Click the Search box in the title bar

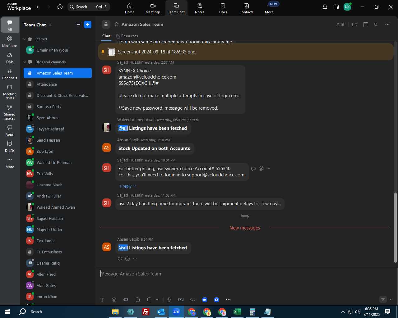(x=89, y=7)
